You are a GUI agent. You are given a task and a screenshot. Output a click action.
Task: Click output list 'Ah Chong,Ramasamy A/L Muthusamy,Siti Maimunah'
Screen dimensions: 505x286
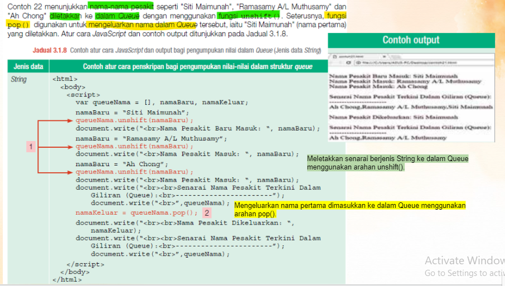[x=411, y=107]
